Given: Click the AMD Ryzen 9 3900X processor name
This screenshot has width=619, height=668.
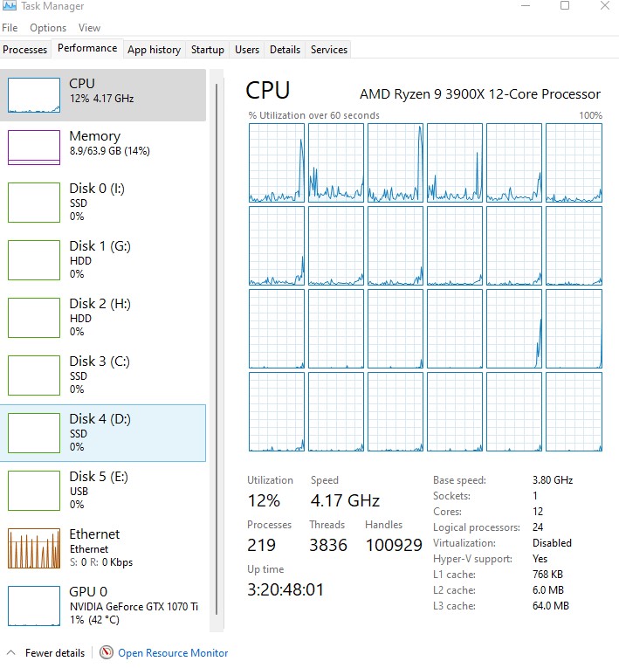Looking at the screenshot, I should click(479, 93).
